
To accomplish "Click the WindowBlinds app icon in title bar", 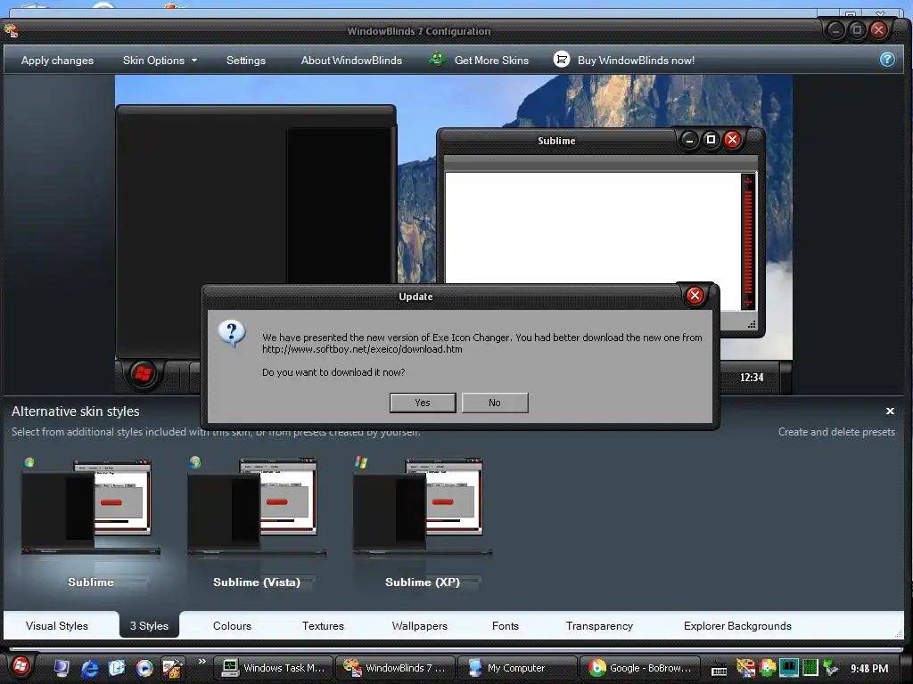I will (x=11, y=29).
